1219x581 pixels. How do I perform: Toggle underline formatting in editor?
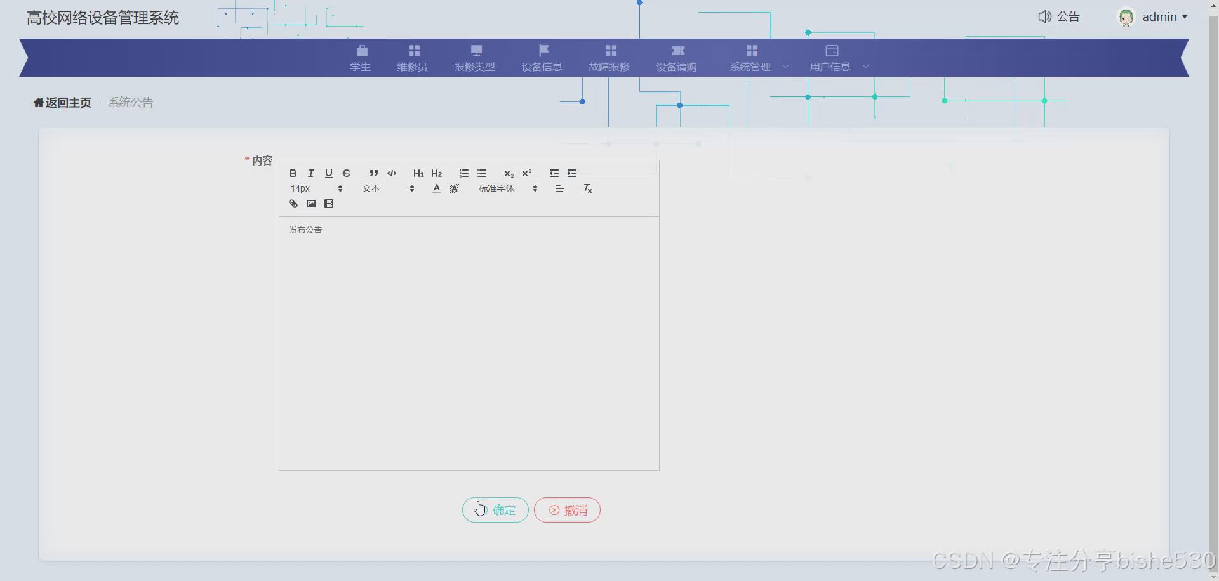coord(329,173)
